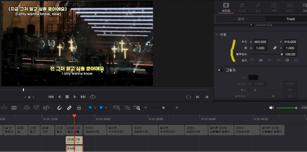Click timecode 01:01:20:00 on the ruler
Screen dimensions: 307x152
point(103,119)
